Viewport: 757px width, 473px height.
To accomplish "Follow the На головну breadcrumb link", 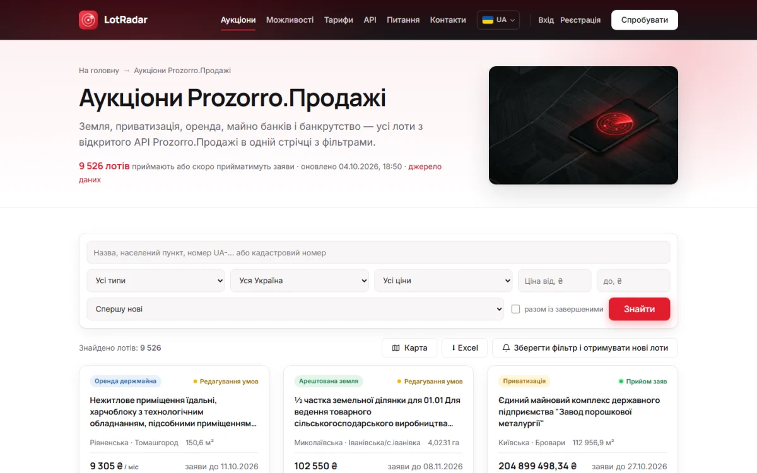I will 99,71.
